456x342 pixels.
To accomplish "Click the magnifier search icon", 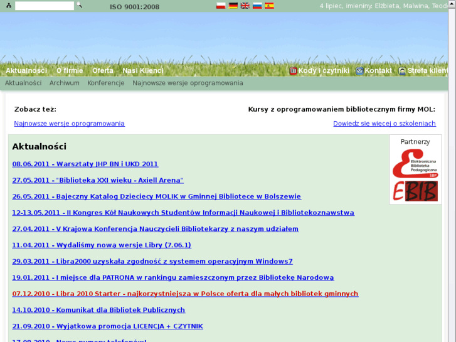I will pyautogui.click(x=79, y=4).
